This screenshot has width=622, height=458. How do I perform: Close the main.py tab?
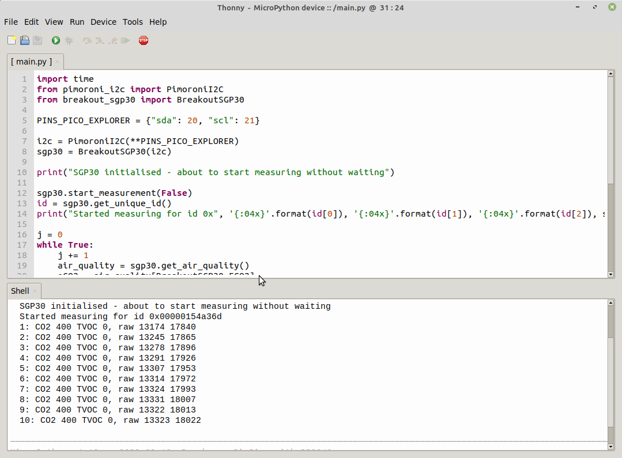click(x=57, y=62)
